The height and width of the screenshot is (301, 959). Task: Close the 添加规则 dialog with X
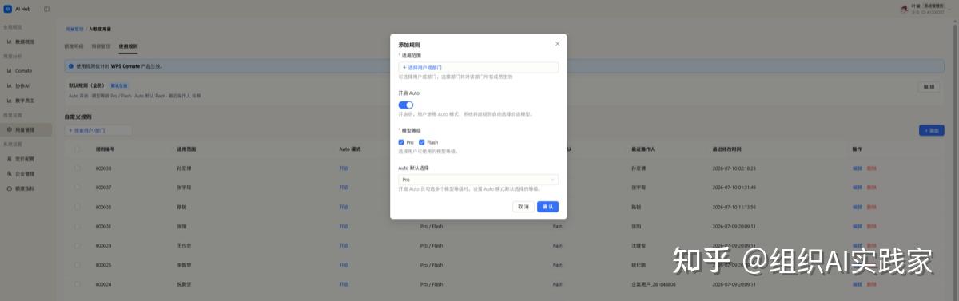pos(557,44)
